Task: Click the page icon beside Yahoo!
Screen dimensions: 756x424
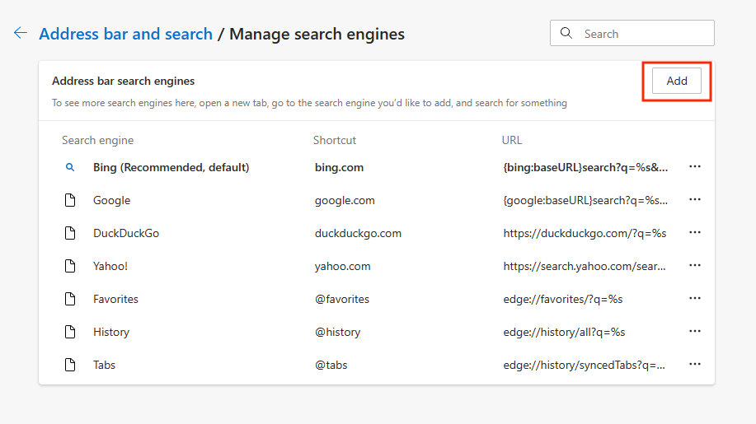Action: coord(70,266)
